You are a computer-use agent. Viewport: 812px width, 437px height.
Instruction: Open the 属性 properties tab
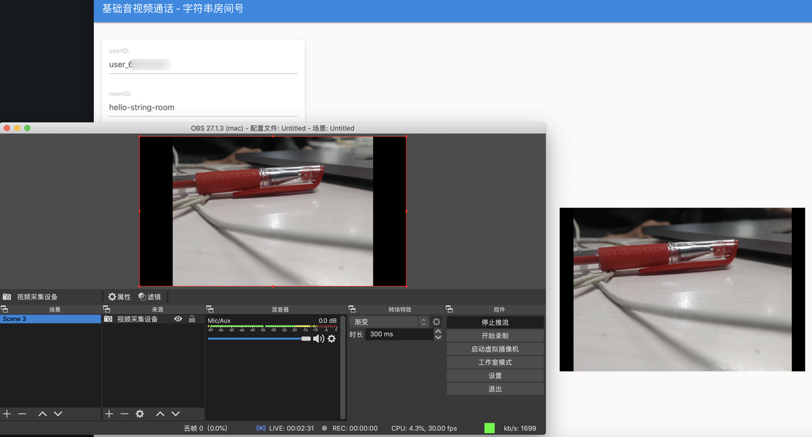pyautogui.click(x=120, y=297)
